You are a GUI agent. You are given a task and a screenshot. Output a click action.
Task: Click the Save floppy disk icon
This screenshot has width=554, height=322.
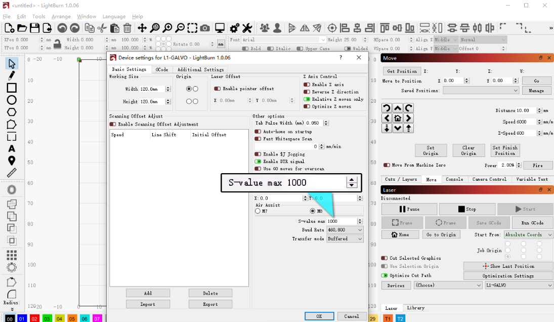click(34, 28)
